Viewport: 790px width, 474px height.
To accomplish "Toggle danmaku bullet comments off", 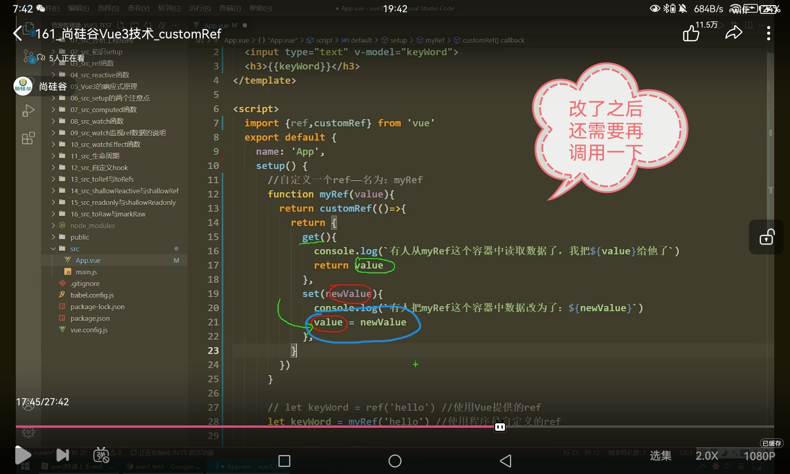I will coord(101,455).
